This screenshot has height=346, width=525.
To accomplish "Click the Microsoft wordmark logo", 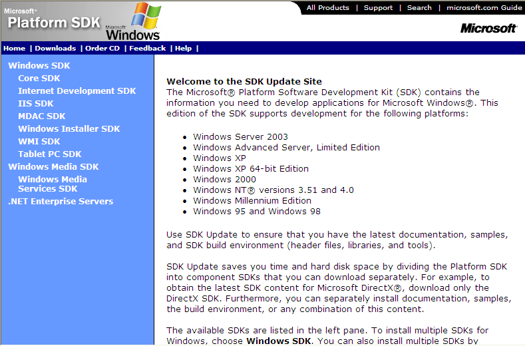I will (488, 29).
